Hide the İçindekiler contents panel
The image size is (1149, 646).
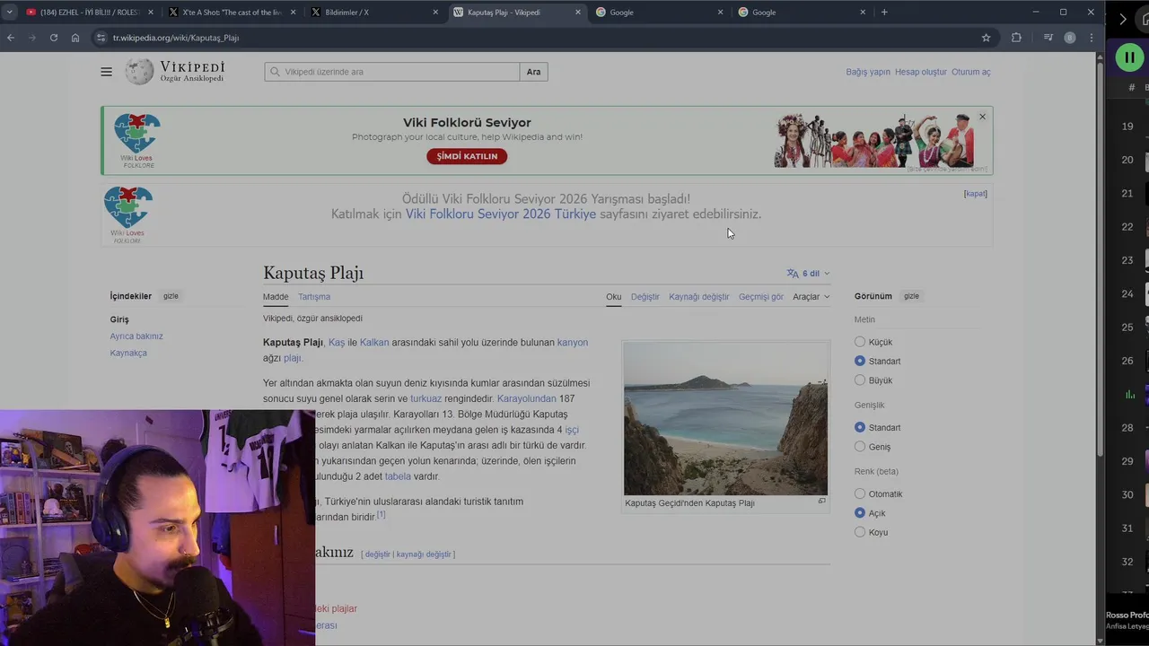[x=171, y=296]
